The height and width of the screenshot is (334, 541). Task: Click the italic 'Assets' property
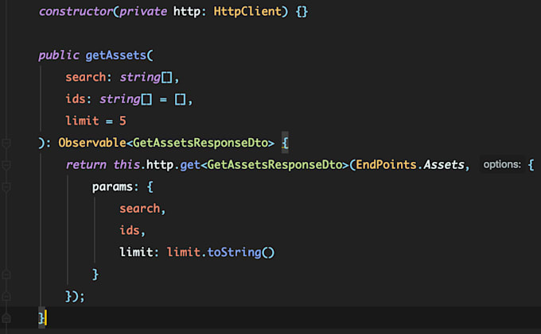point(444,165)
